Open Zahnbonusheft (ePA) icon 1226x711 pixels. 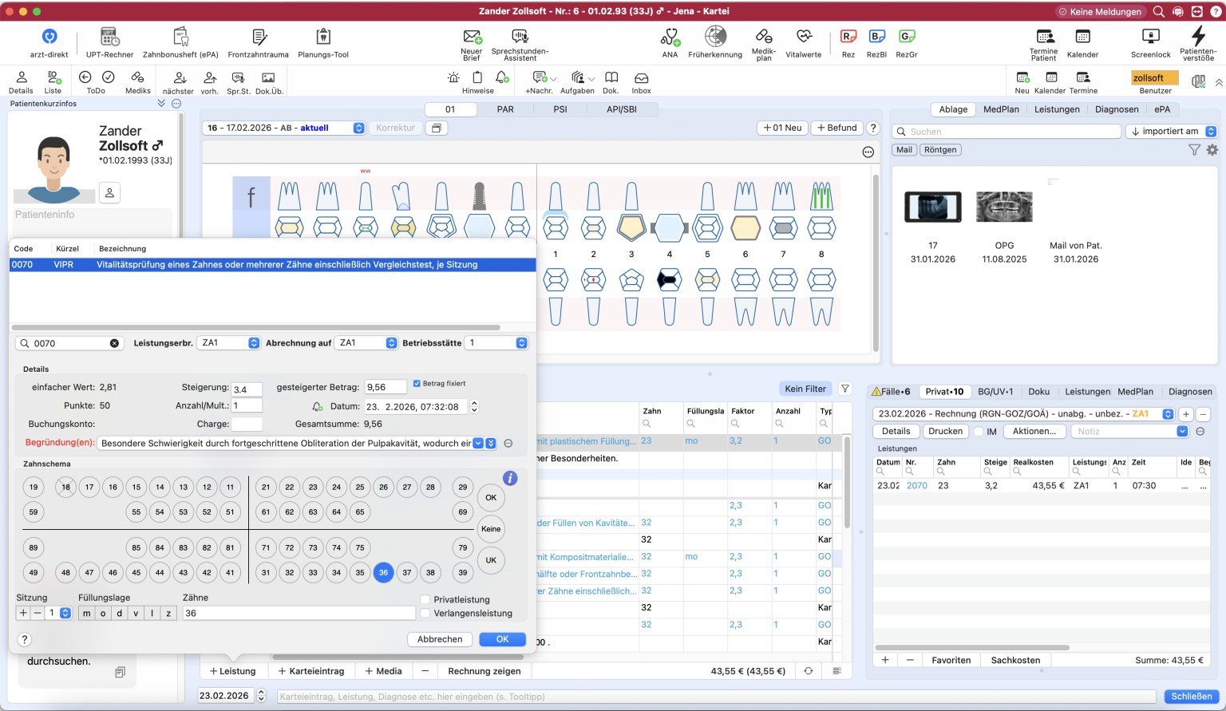180,37
